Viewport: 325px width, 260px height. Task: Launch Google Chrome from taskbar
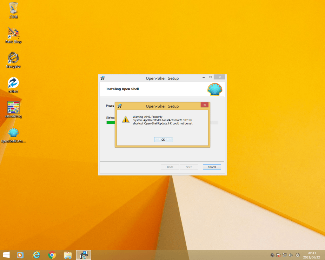tap(52, 255)
